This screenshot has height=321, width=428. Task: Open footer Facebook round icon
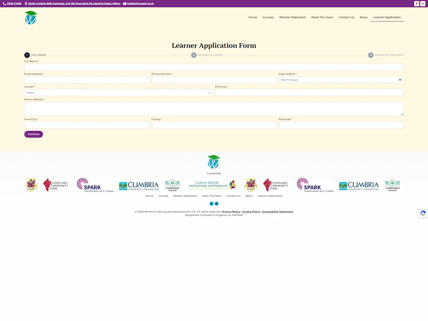pyautogui.click(x=212, y=204)
